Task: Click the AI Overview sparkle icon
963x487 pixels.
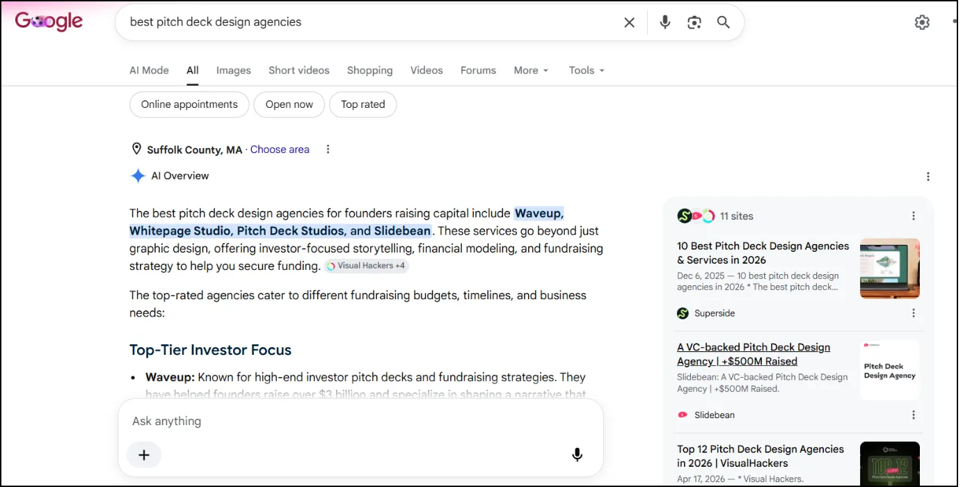Action: pyautogui.click(x=138, y=176)
